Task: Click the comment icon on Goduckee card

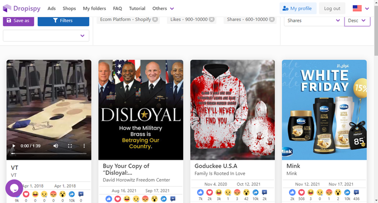Action: click(264, 192)
